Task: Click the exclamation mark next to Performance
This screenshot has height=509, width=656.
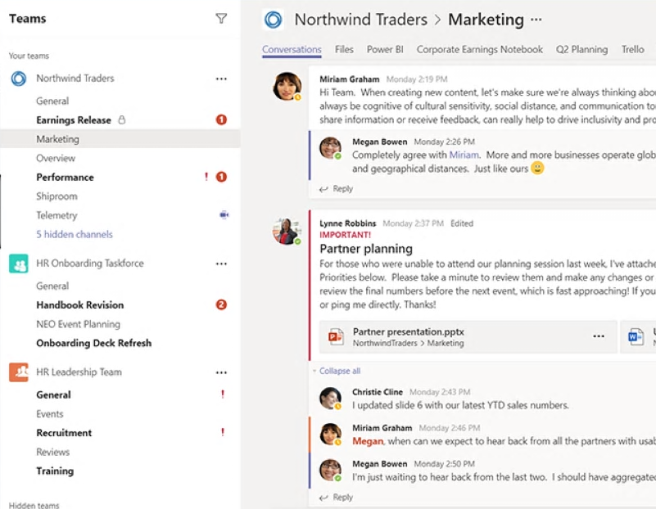Action: pos(206,177)
